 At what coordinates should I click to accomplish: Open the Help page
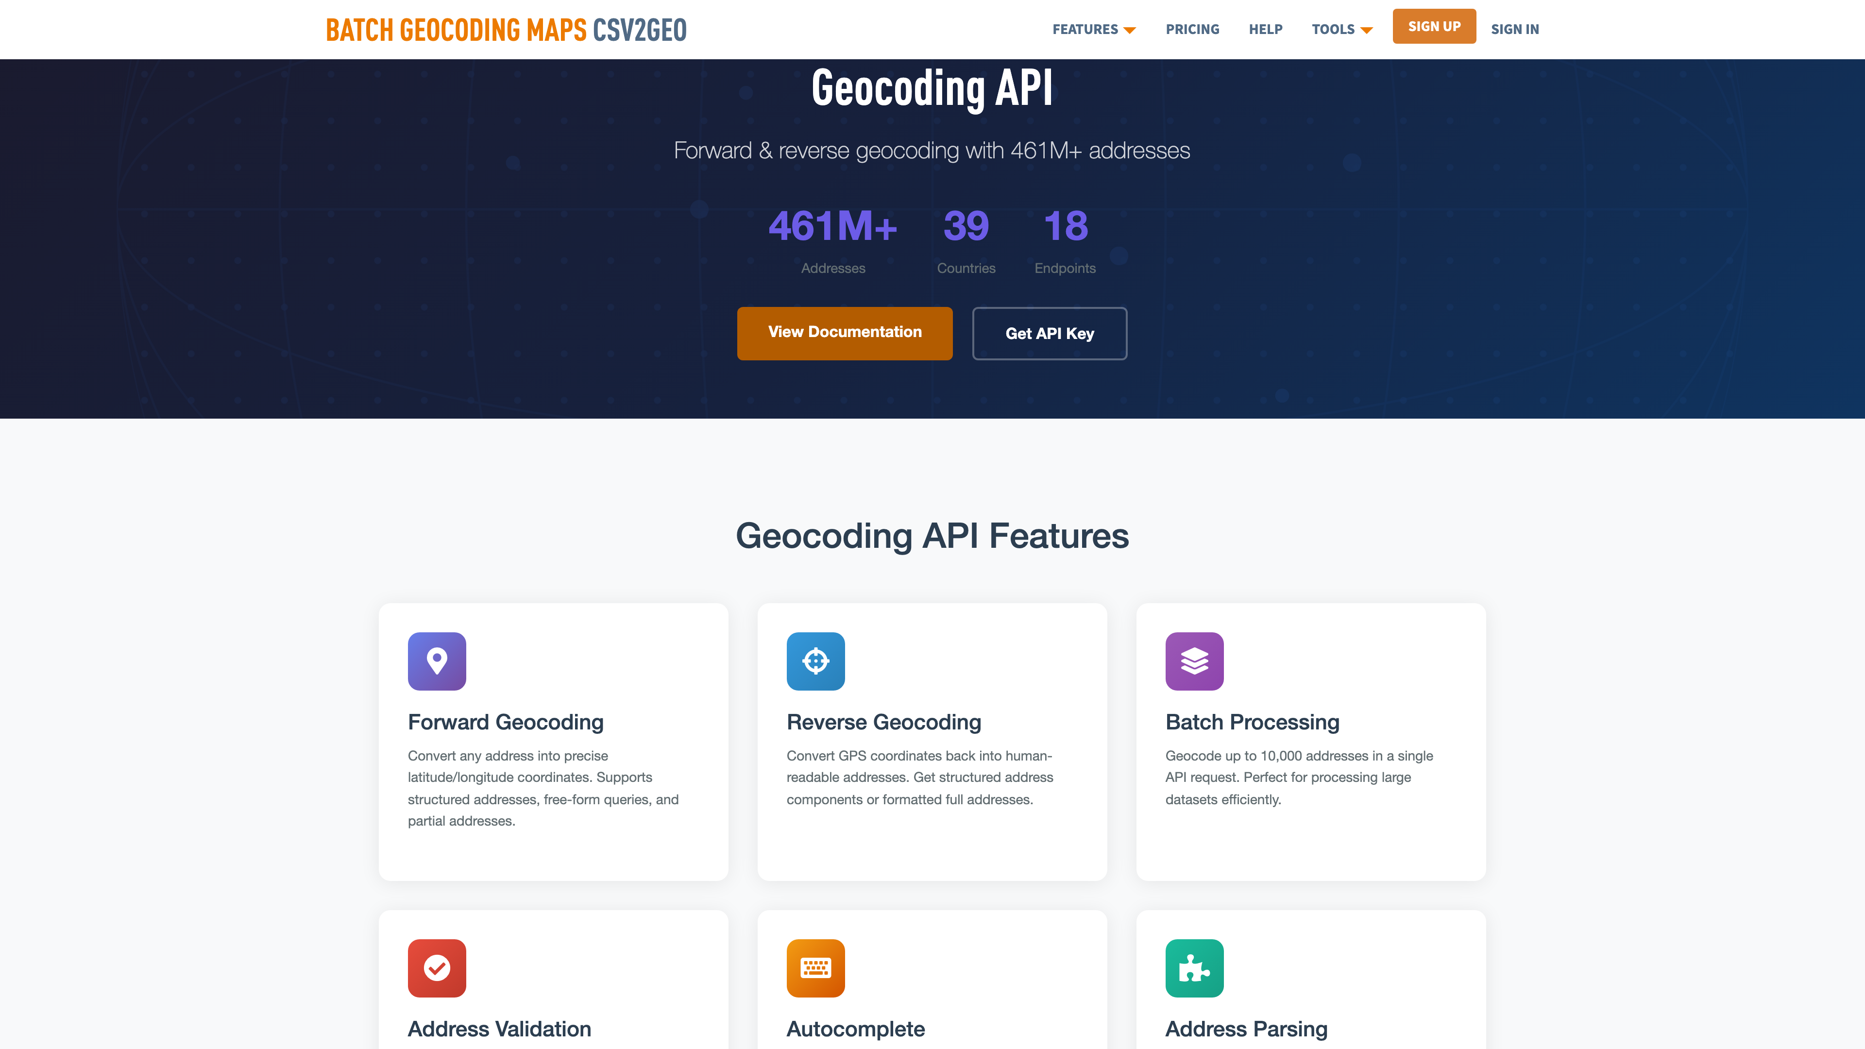click(x=1266, y=30)
